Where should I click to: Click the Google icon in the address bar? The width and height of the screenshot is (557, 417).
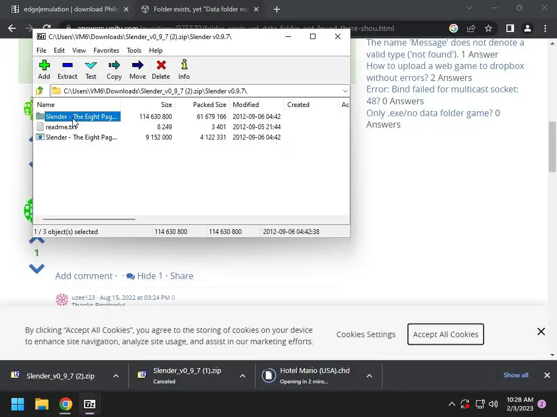(x=453, y=28)
